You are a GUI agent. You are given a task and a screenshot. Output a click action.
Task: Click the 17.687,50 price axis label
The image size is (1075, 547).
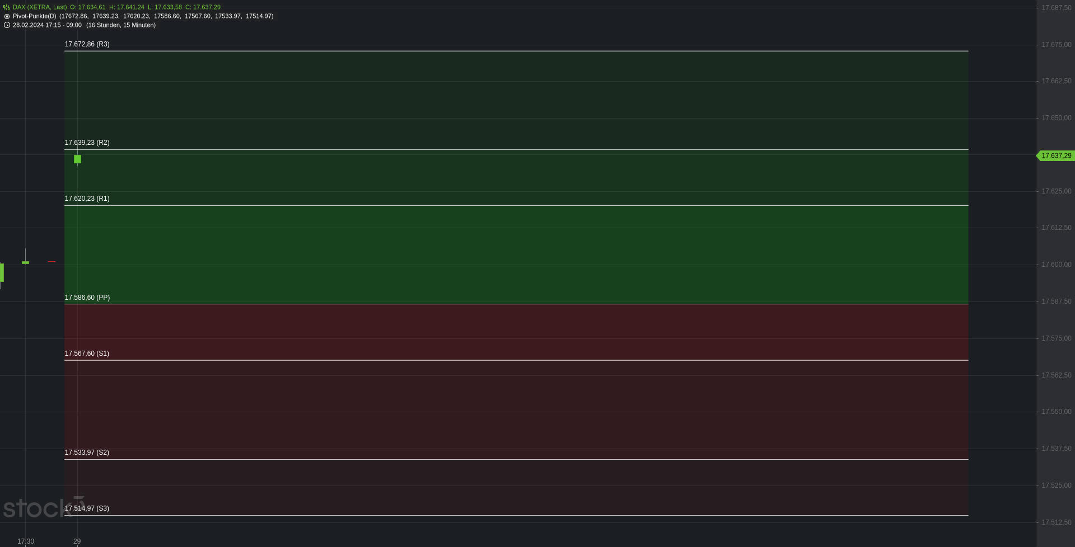point(1056,8)
